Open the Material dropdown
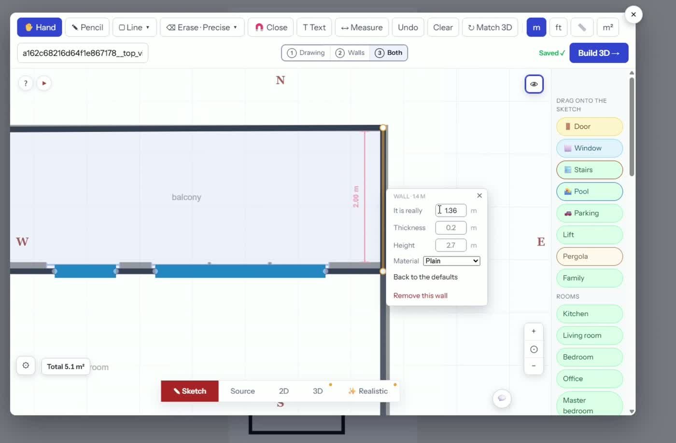This screenshot has height=443, width=676. click(451, 261)
